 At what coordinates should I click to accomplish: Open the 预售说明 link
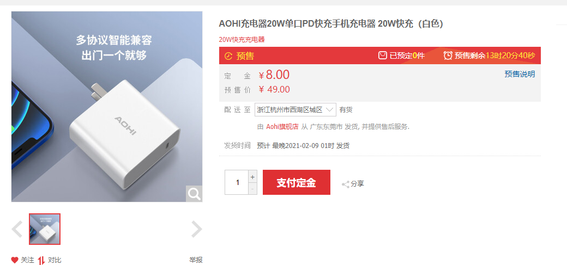click(x=520, y=74)
